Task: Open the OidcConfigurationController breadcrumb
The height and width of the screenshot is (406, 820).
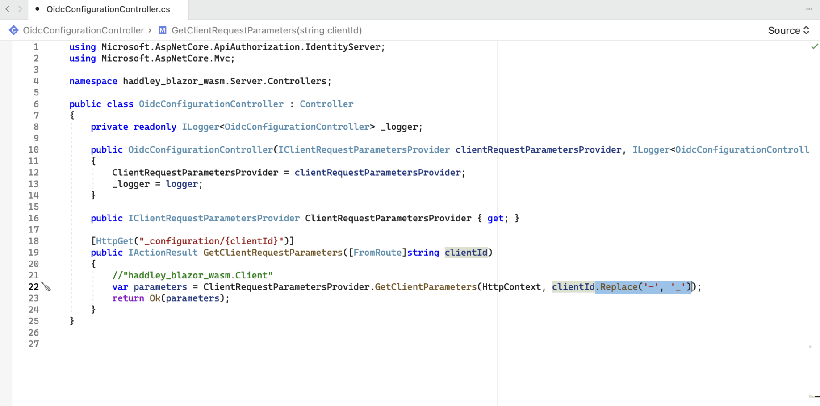Action: click(84, 30)
